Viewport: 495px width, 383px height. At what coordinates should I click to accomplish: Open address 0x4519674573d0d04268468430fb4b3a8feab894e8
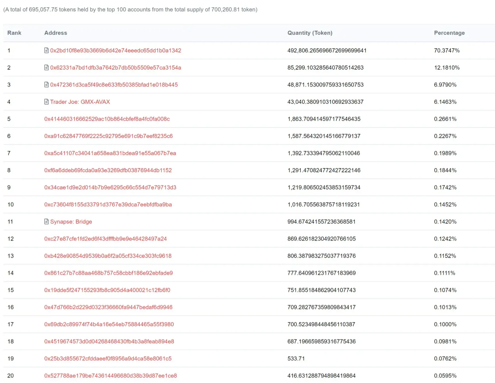109,341
